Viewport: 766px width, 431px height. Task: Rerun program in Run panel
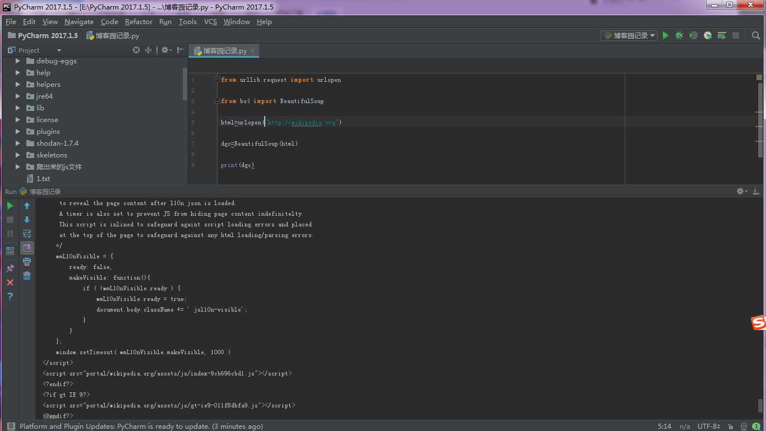pyautogui.click(x=10, y=206)
